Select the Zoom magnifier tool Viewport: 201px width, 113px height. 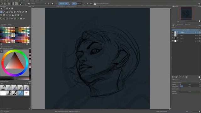(24, 19)
